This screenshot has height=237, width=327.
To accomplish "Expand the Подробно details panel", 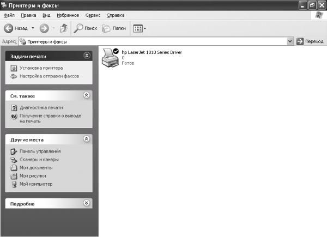I will pyautogui.click(x=86, y=203).
